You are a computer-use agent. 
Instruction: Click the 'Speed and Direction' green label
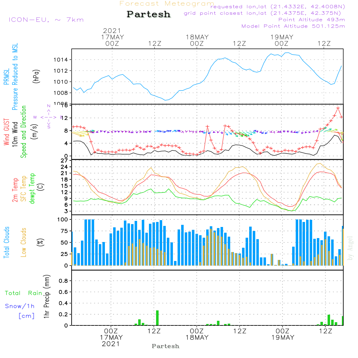[x=24, y=132]
